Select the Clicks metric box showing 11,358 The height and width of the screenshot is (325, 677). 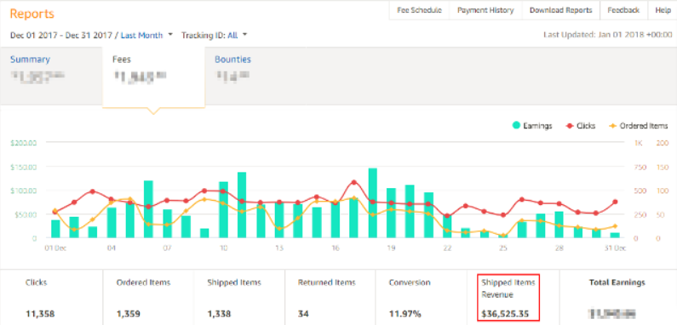point(51,298)
